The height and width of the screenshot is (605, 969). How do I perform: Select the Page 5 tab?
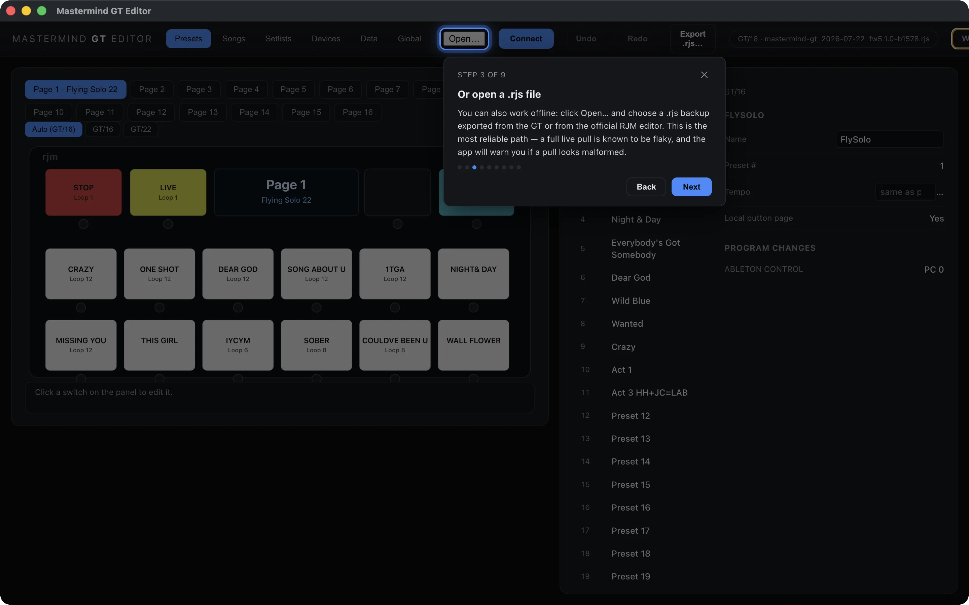293,89
